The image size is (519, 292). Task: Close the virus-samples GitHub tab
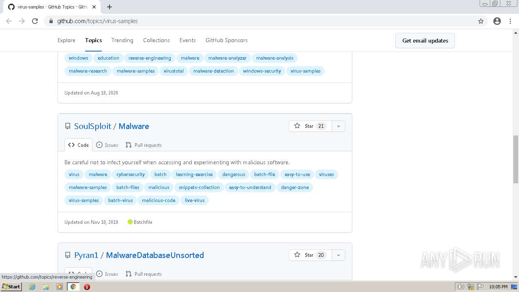(94, 7)
